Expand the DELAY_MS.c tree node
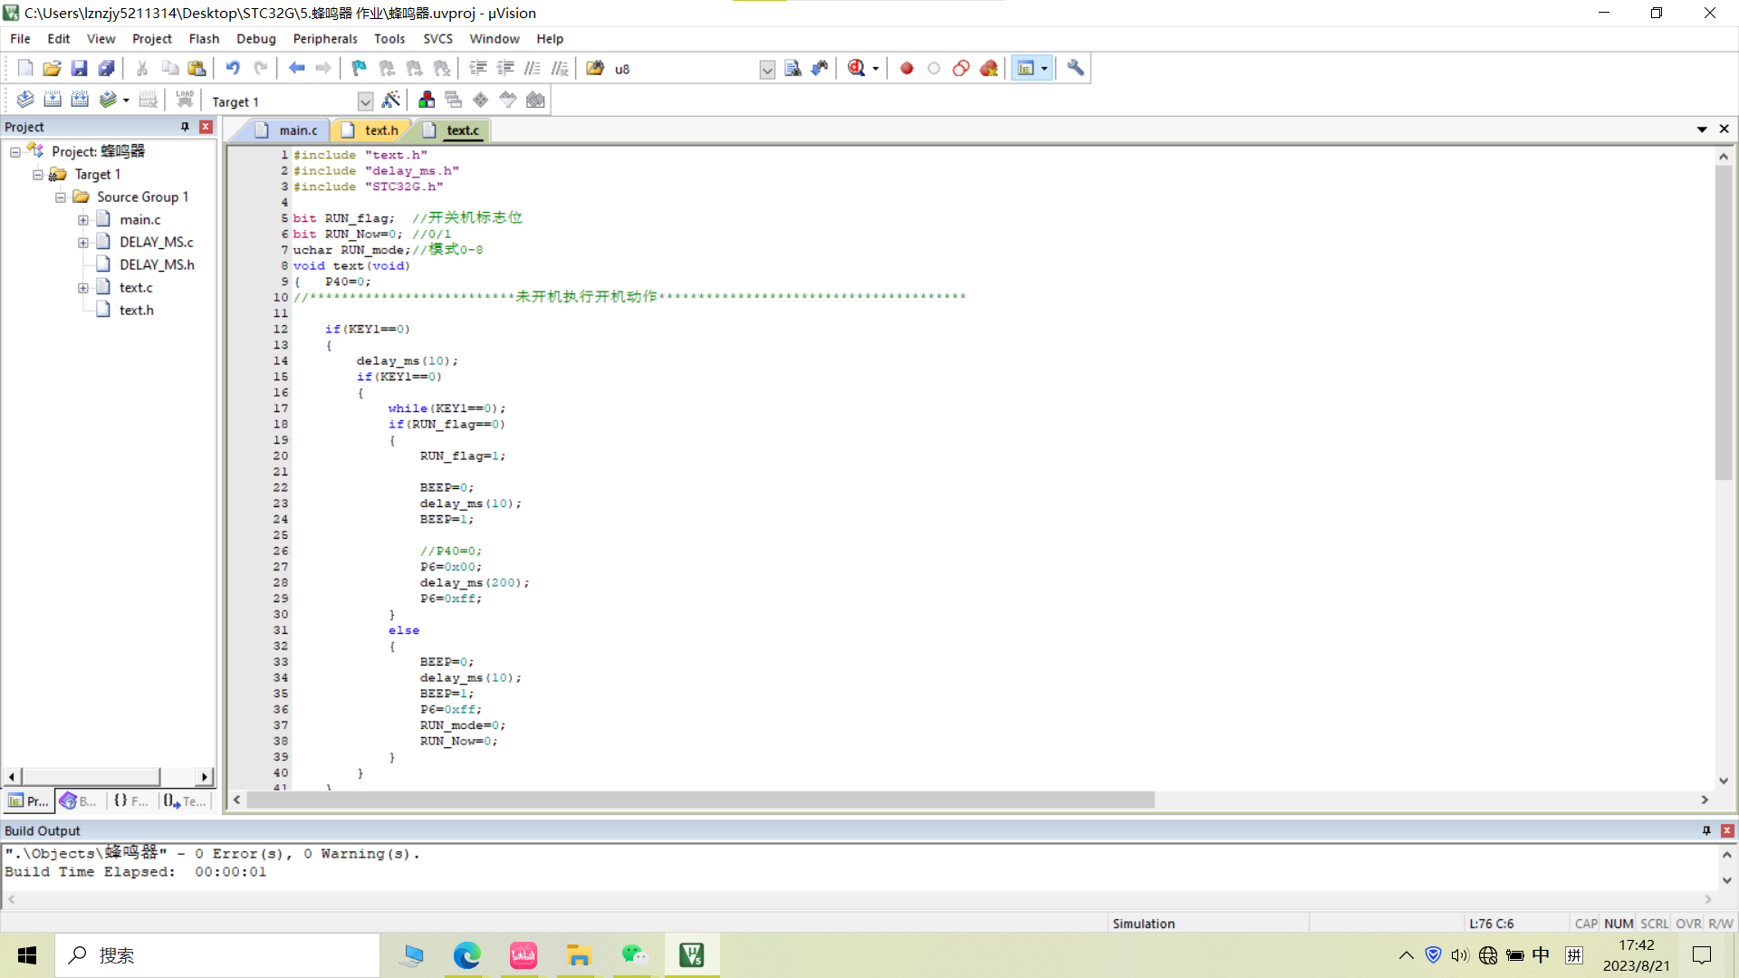1739x978 pixels. (x=83, y=243)
